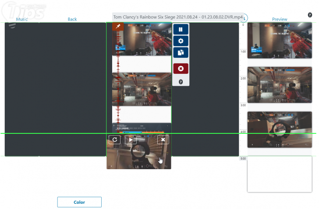Viewport: 319px width, 209px height.
Task: Duplicate the clip using the copy icon
Action: coord(181,52)
